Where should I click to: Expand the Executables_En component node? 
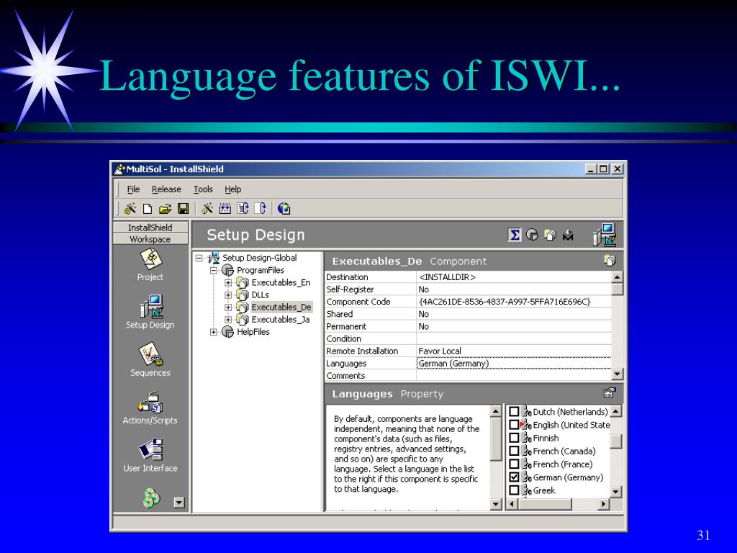point(228,282)
